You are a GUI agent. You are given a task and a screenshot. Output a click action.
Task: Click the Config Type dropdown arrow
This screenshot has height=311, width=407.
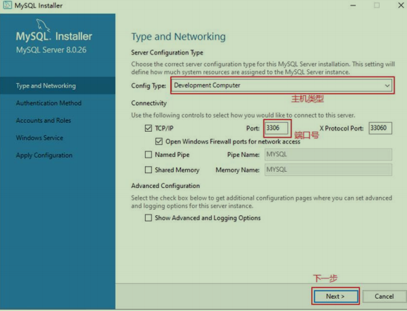[x=387, y=86]
